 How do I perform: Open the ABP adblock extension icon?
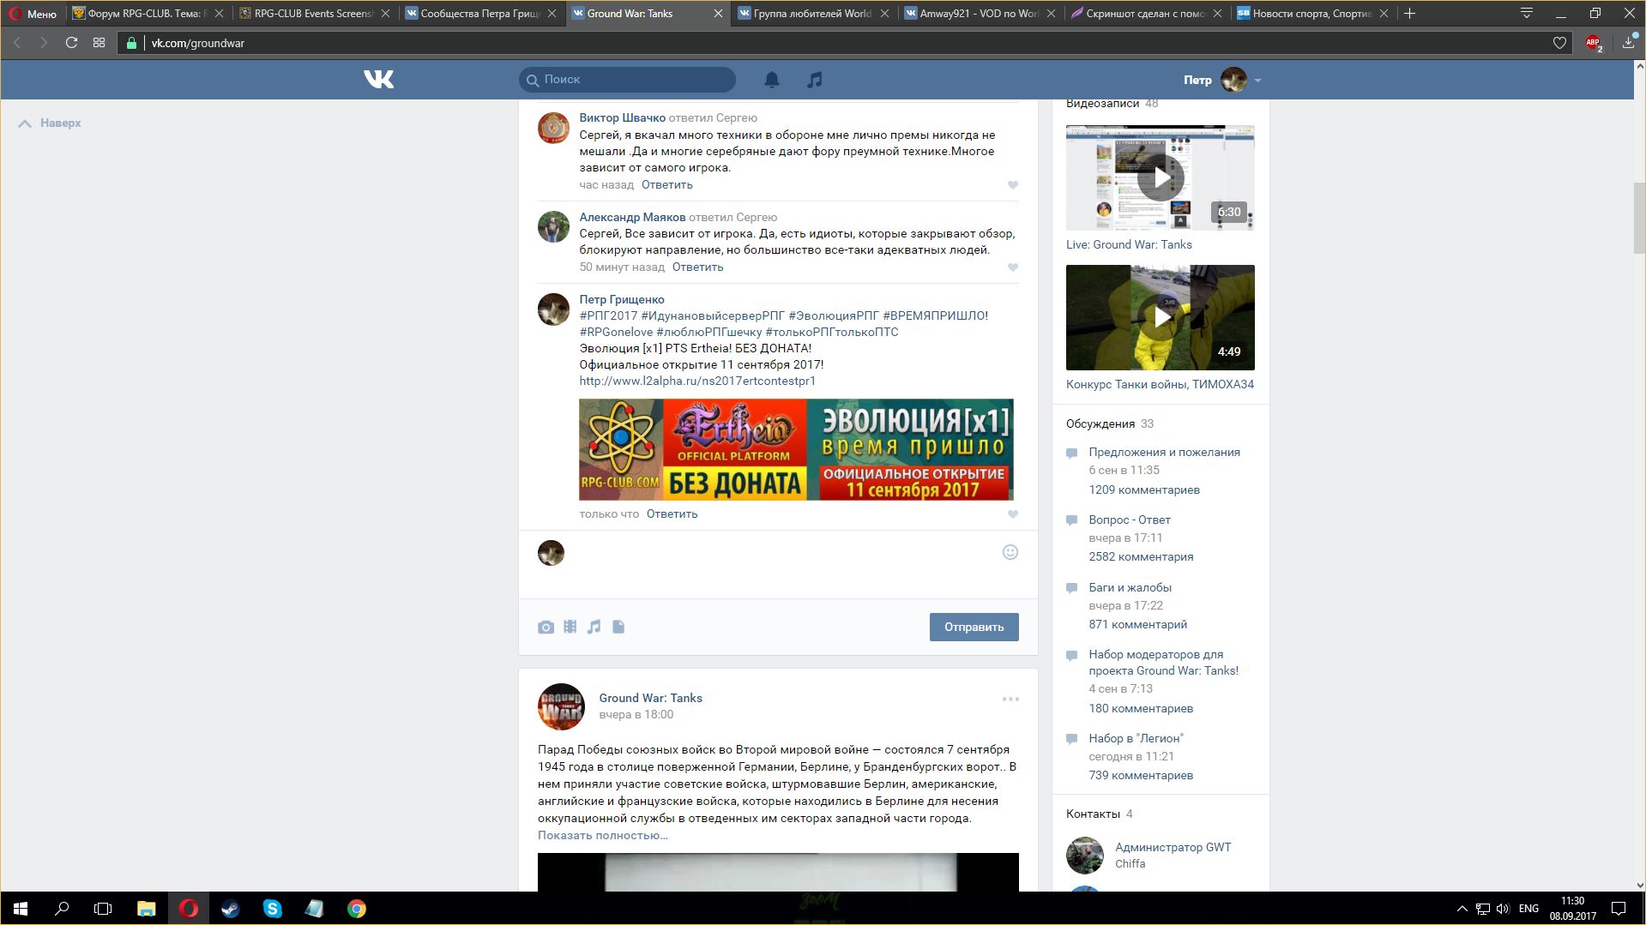(1594, 43)
